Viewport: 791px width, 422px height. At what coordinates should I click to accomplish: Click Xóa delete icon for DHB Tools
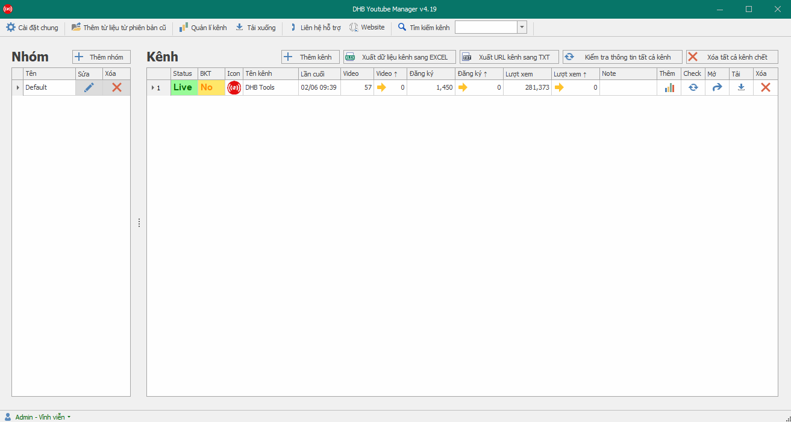[766, 87]
